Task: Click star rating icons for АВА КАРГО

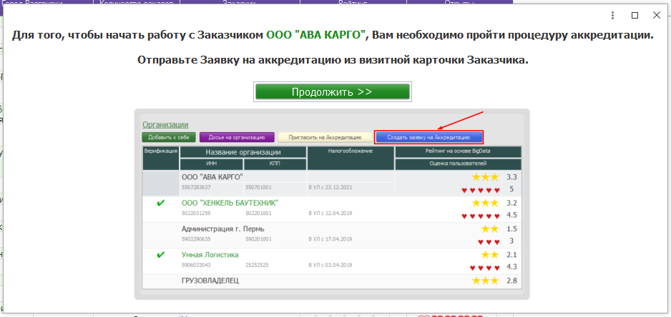Action: 485,177
